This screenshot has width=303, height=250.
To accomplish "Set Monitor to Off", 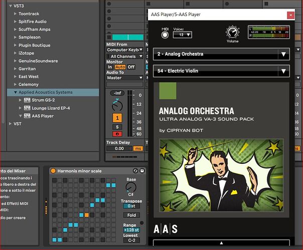I will [x=131, y=67].
